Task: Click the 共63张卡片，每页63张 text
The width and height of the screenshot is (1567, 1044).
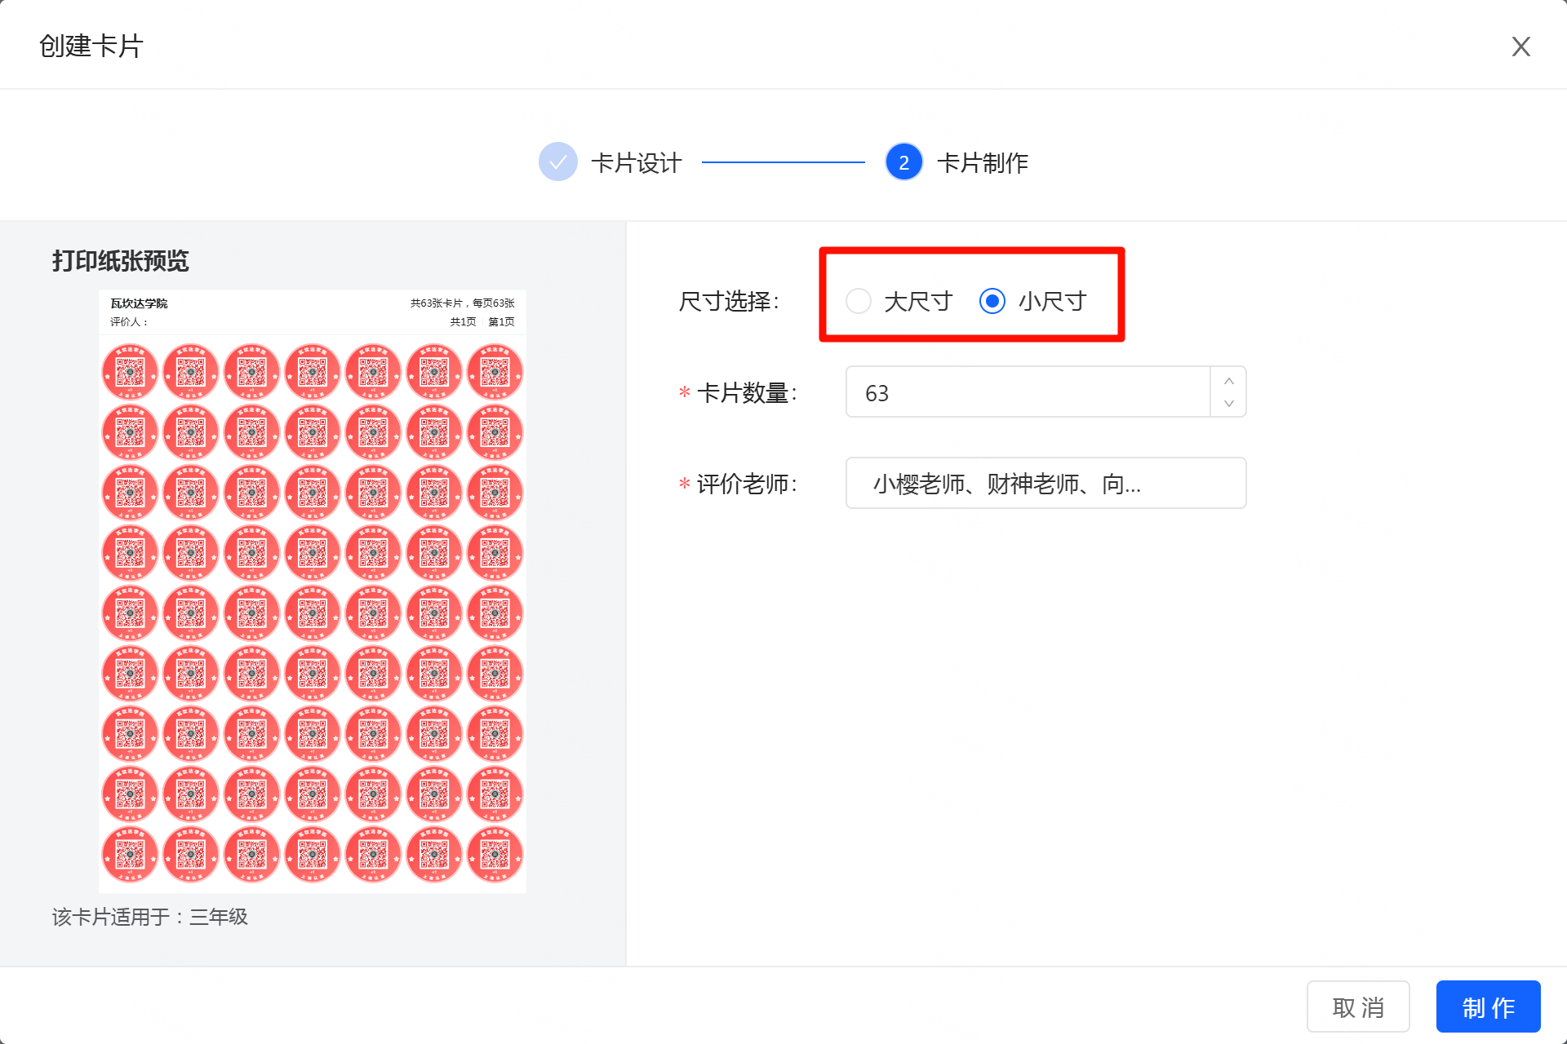Action: [462, 303]
